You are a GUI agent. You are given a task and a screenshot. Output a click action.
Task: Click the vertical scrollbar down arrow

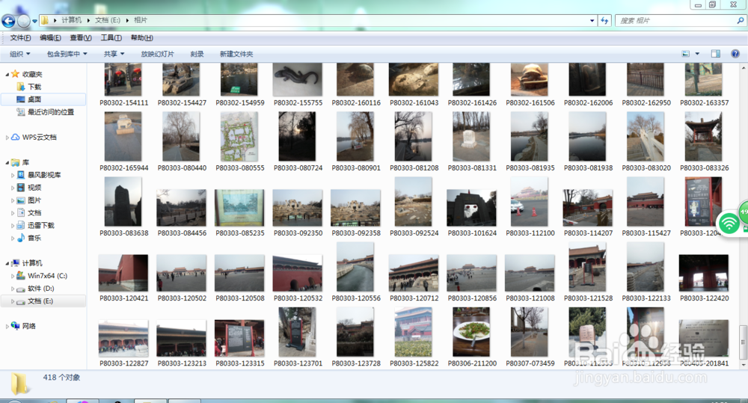[x=744, y=365]
